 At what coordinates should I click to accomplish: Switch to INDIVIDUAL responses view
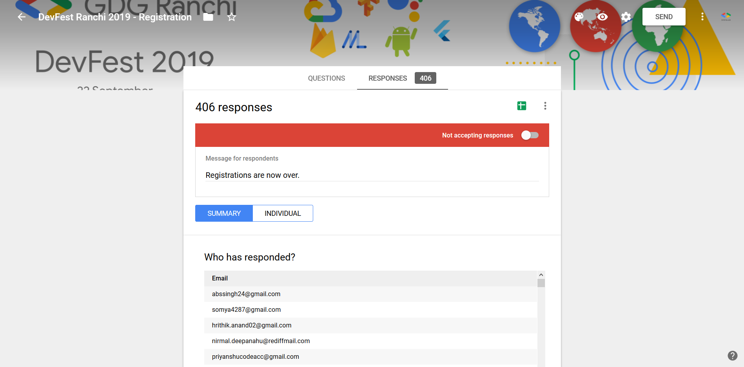[283, 213]
